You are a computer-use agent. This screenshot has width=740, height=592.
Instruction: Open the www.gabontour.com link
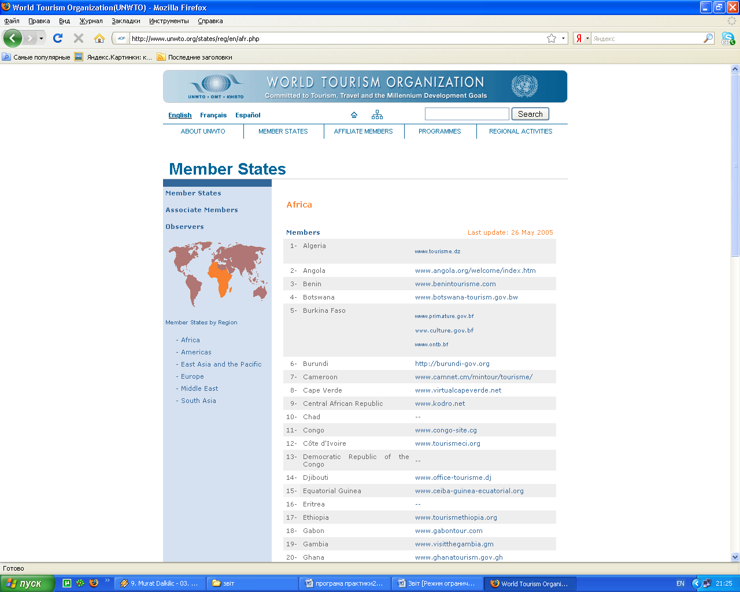coord(449,531)
